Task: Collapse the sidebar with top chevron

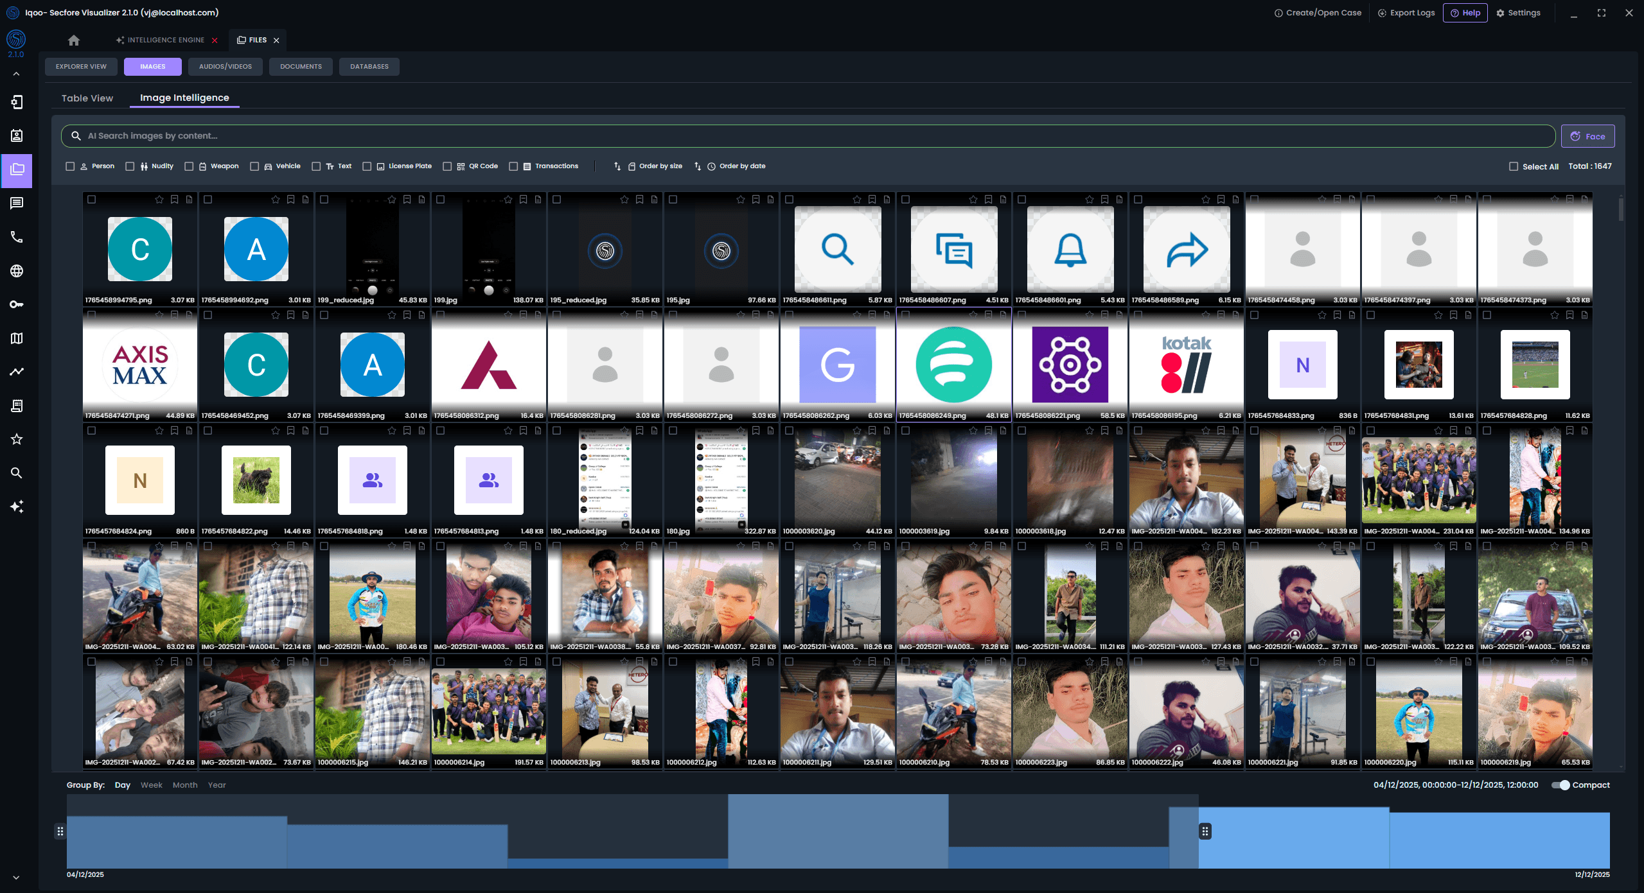Action: pyautogui.click(x=16, y=74)
